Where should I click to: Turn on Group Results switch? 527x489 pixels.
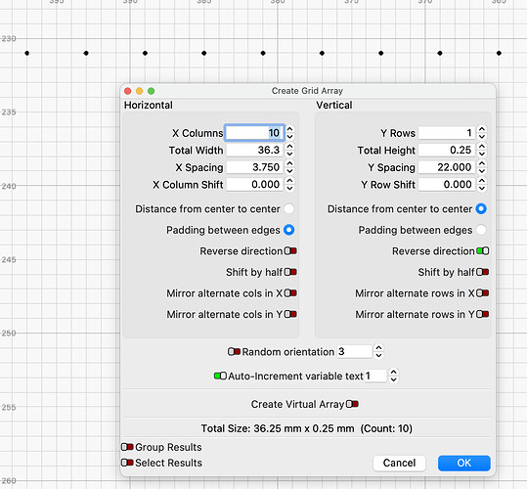tap(127, 447)
